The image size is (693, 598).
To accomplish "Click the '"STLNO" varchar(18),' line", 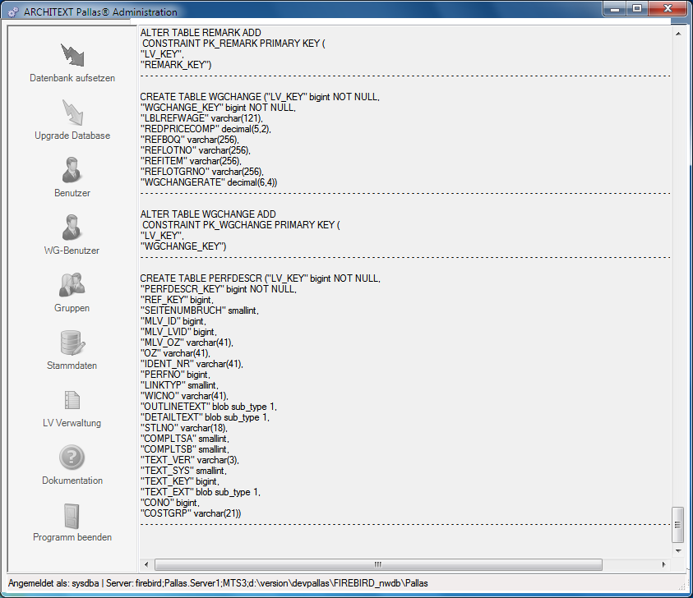I will [x=184, y=428].
